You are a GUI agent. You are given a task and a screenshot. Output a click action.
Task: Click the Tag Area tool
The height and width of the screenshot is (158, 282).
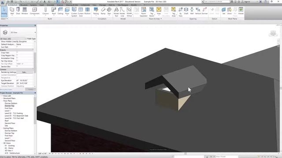(173, 12)
